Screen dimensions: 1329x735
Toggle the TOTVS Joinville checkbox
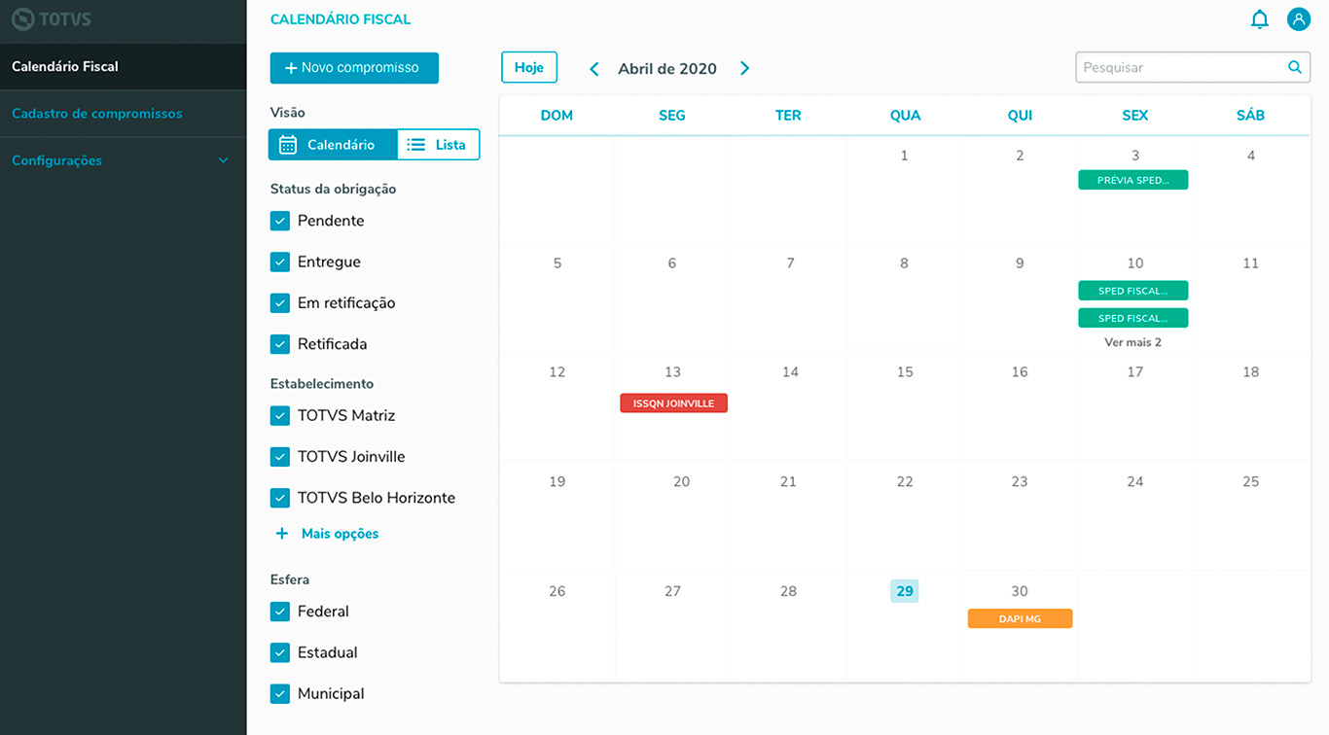[280, 457]
